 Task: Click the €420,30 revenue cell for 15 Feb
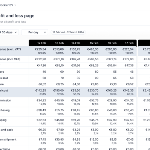pos(93,49)
